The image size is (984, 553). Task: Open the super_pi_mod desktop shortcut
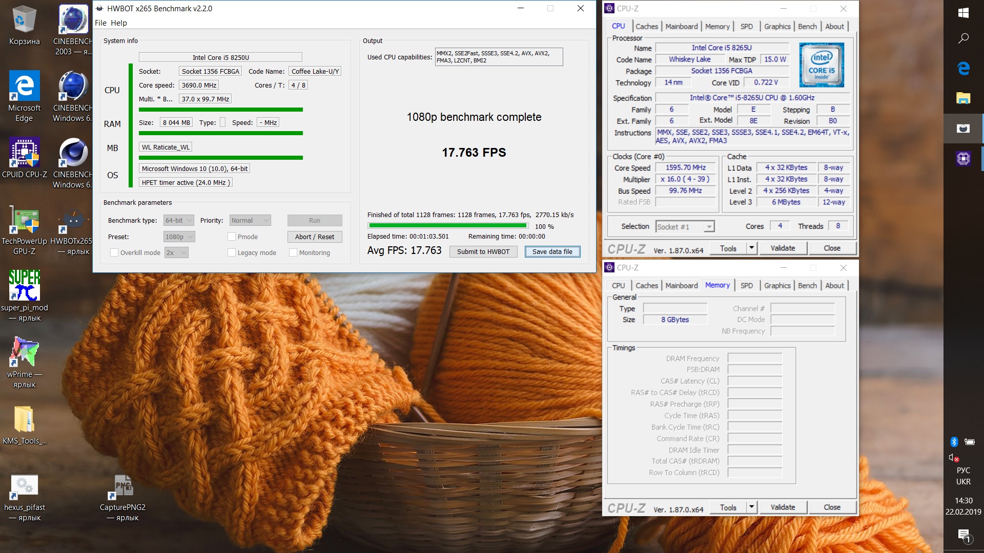[x=24, y=296]
